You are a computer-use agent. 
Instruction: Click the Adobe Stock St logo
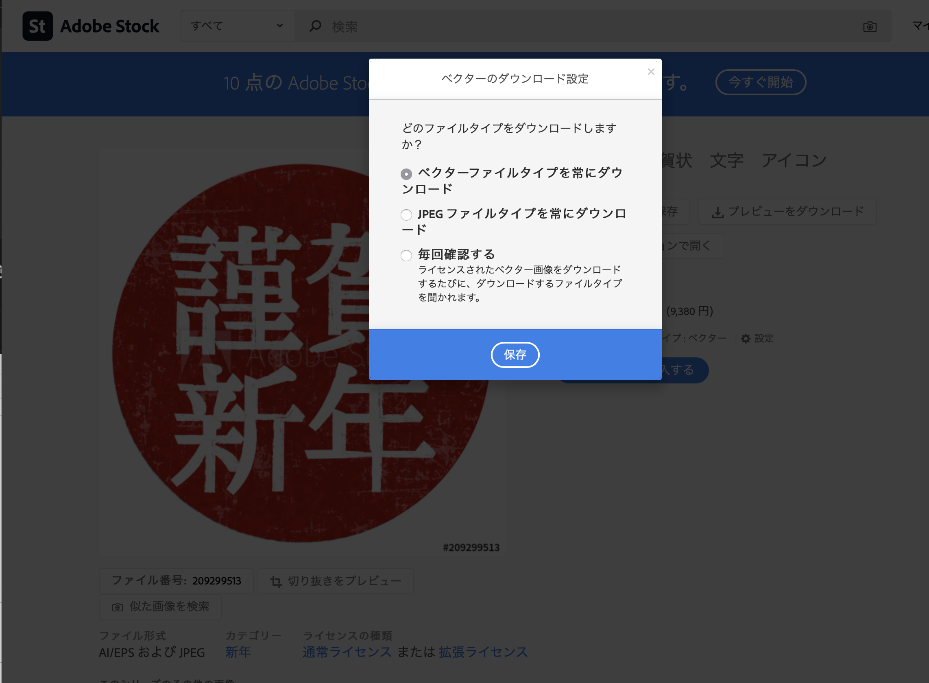(37, 26)
